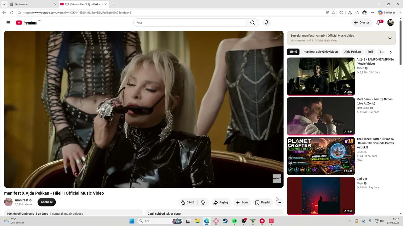This screenshot has width=403, height=226.
Task: Open tab actions dropdown arrow
Action: click(x=4, y=4)
